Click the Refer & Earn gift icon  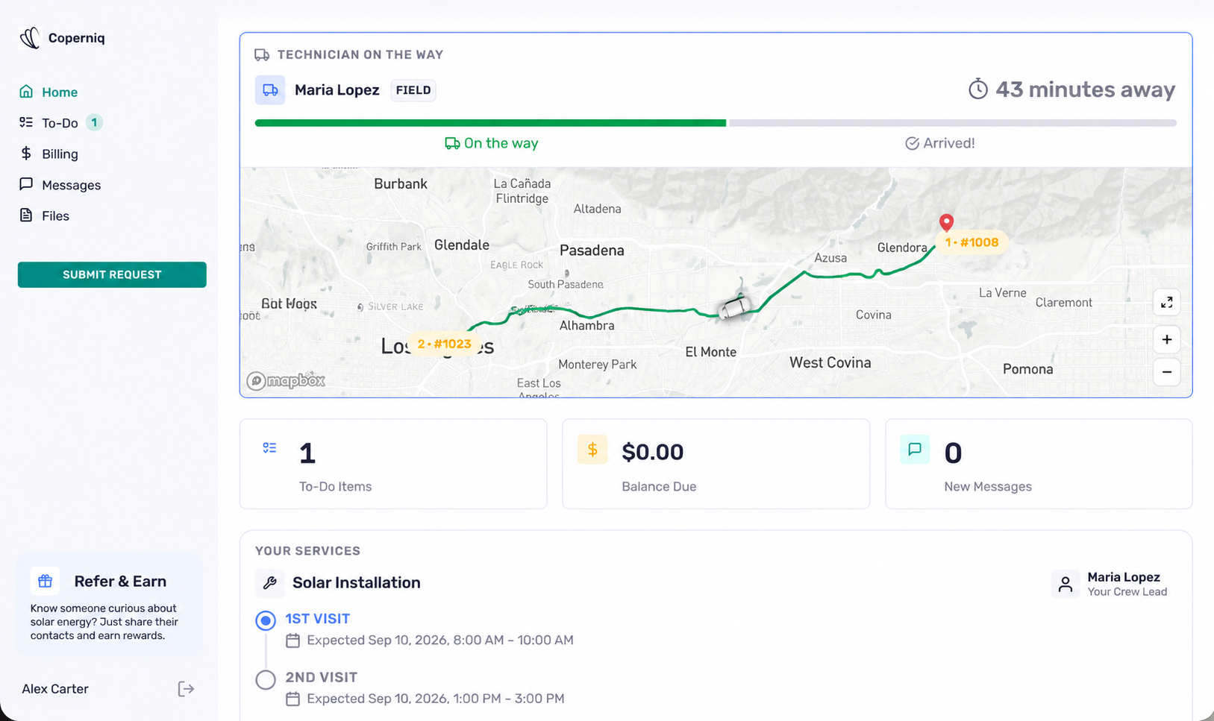pyautogui.click(x=45, y=581)
